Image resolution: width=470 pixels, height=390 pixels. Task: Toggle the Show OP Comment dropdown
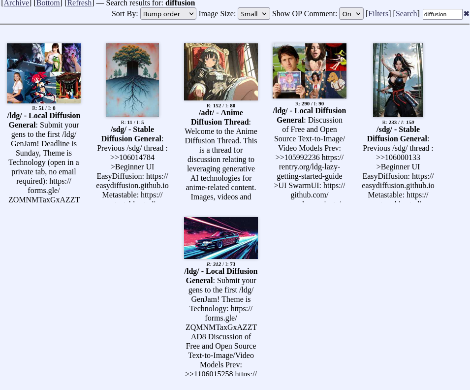coord(351,14)
